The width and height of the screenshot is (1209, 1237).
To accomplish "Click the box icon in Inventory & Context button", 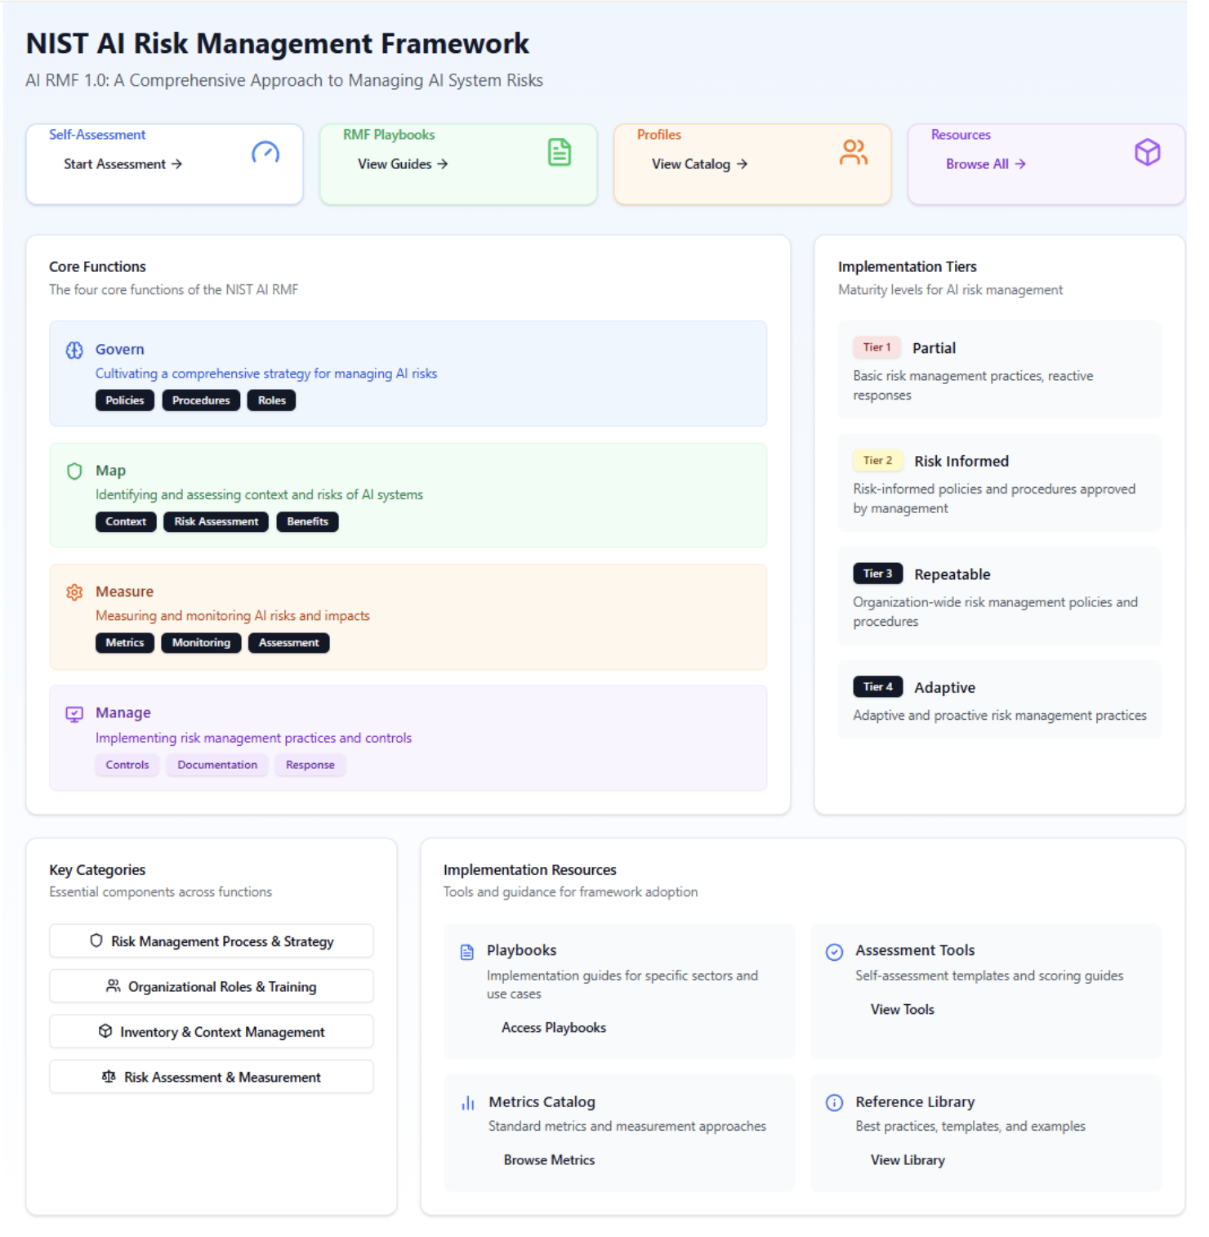I will [x=105, y=1031].
